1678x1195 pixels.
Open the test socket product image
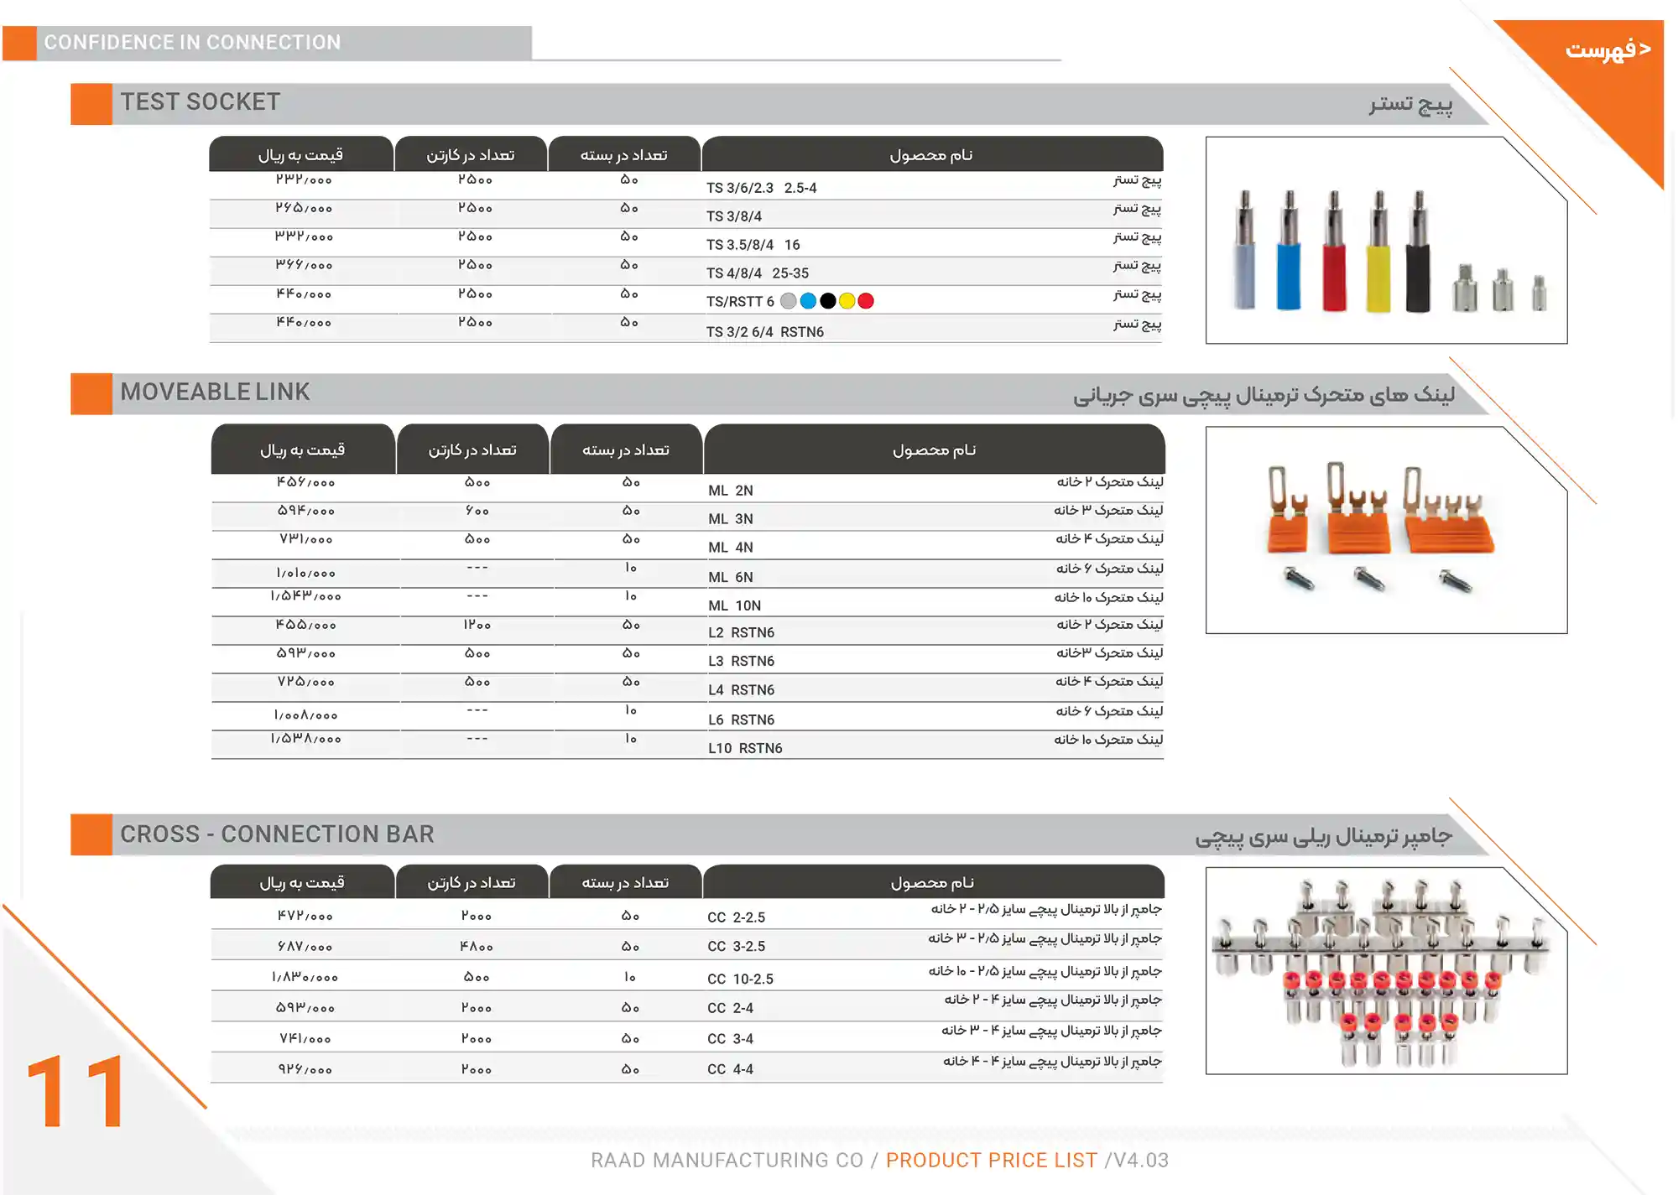(1385, 241)
